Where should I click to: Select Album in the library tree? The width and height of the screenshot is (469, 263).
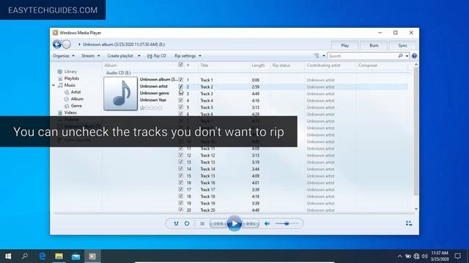(x=77, y=99)
